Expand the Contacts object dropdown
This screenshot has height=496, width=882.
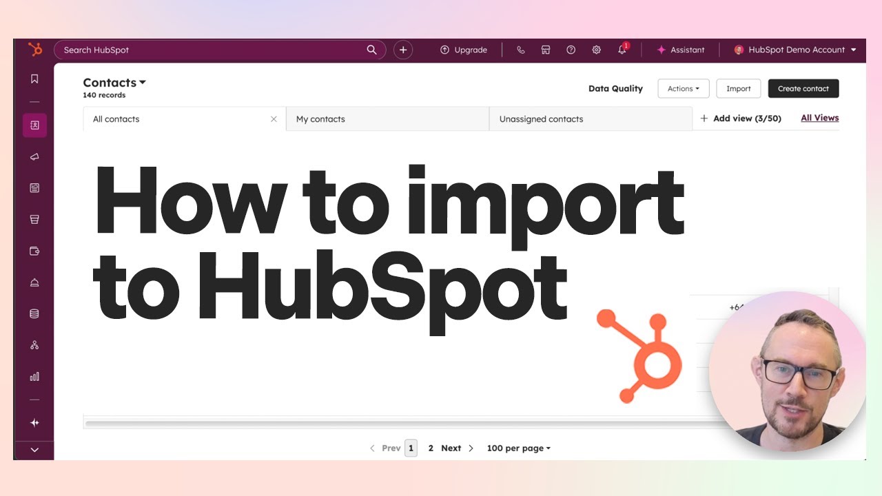click(x=114, y=83)
